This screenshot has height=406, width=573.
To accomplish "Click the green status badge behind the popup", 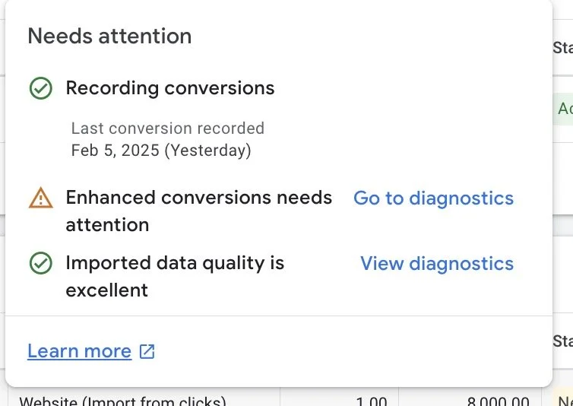I will (564, 109).
